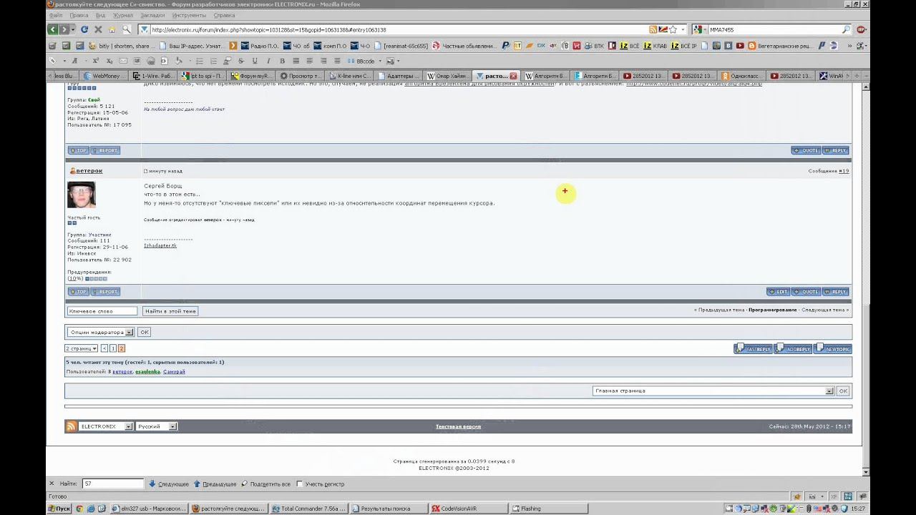
Task: Apply bold with the B toolbar icon
Action: tap(283, 61)
